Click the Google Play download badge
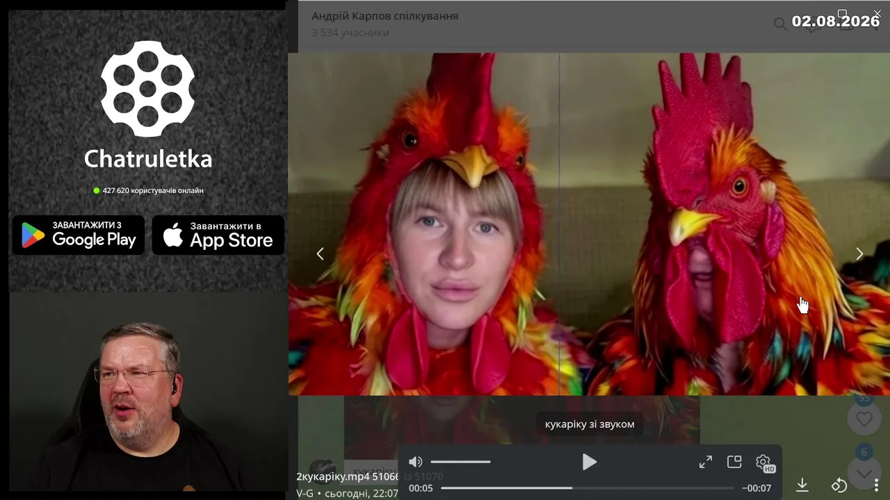 [79, 235]
